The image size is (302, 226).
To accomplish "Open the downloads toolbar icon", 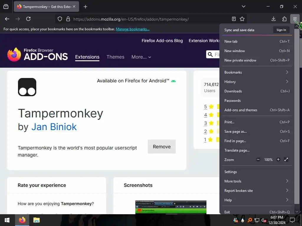I will (x=273, y=19).
